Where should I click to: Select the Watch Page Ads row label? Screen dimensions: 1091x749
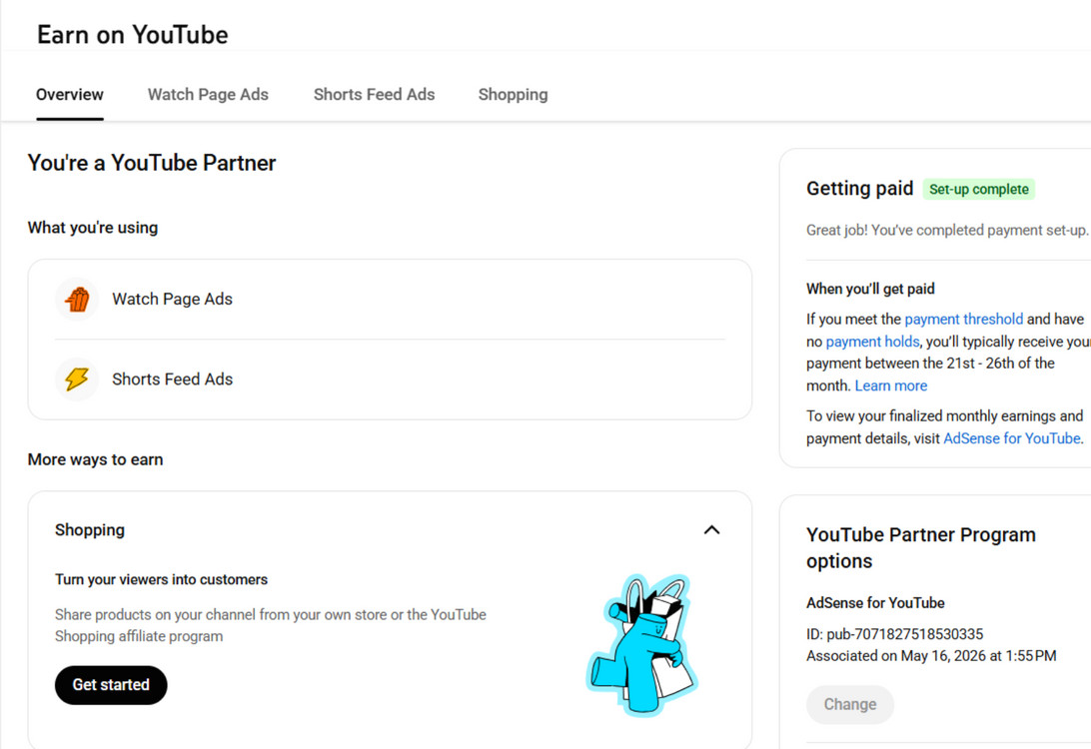tap(173, 299)
